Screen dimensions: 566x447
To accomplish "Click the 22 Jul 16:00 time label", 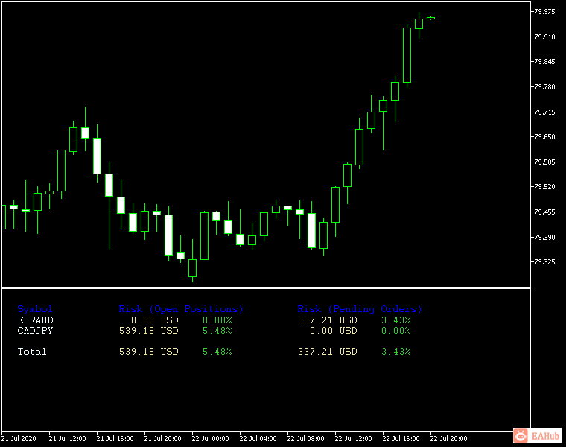I will [401, 438].
